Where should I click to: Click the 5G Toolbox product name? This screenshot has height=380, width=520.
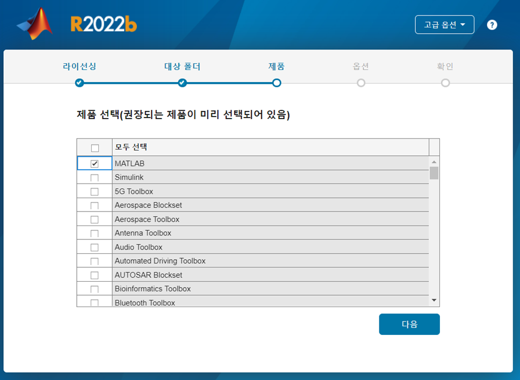pyautogui.click(x=134, y=191)
